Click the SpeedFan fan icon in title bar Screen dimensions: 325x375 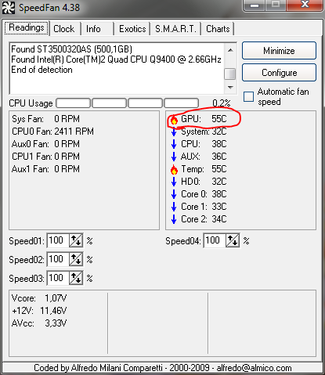(9, 7)
